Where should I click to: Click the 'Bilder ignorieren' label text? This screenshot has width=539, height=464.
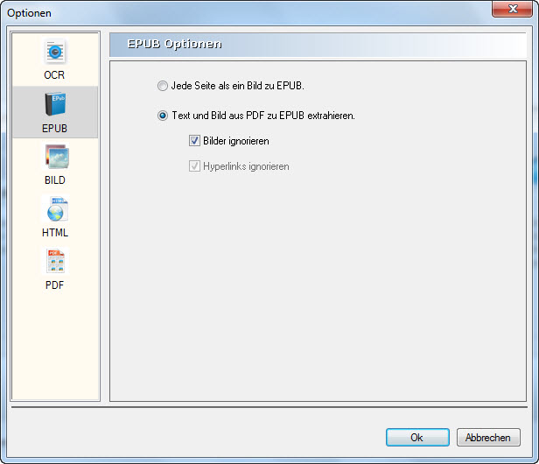click(x=236, y=141)
